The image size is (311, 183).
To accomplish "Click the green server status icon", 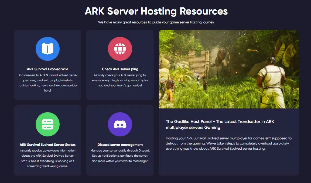I will click(x=47, y=124).
